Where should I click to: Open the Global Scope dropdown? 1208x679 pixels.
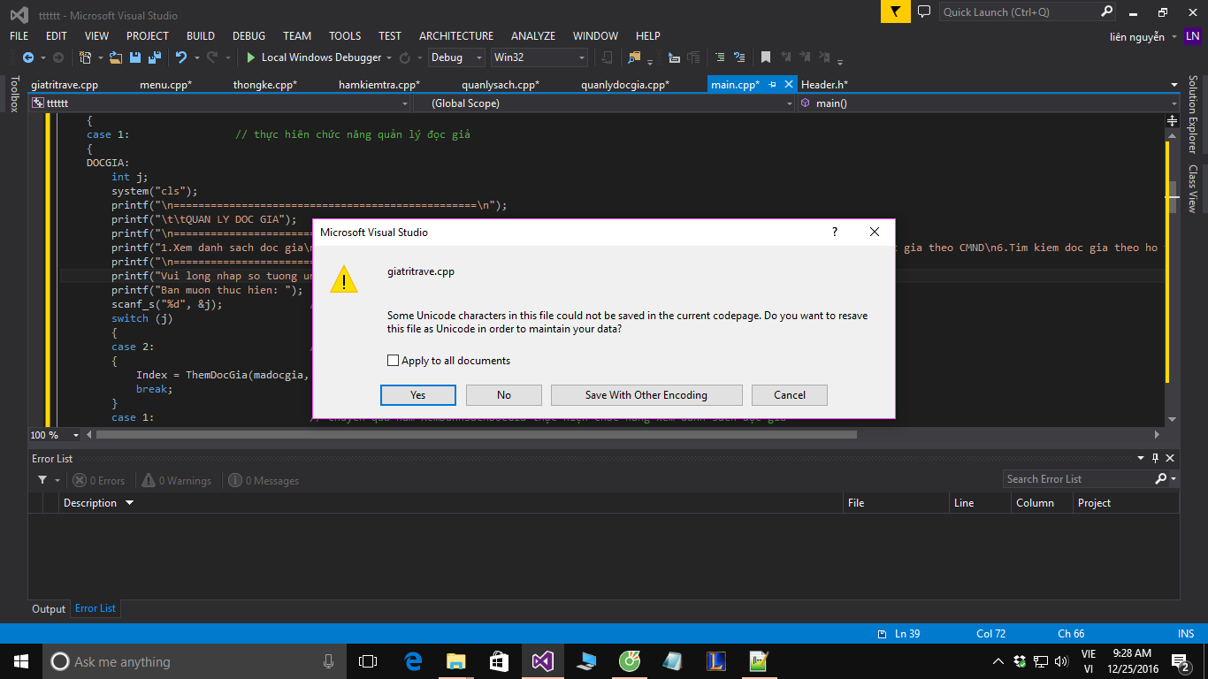pyautogui.click(x=604, y=103)
